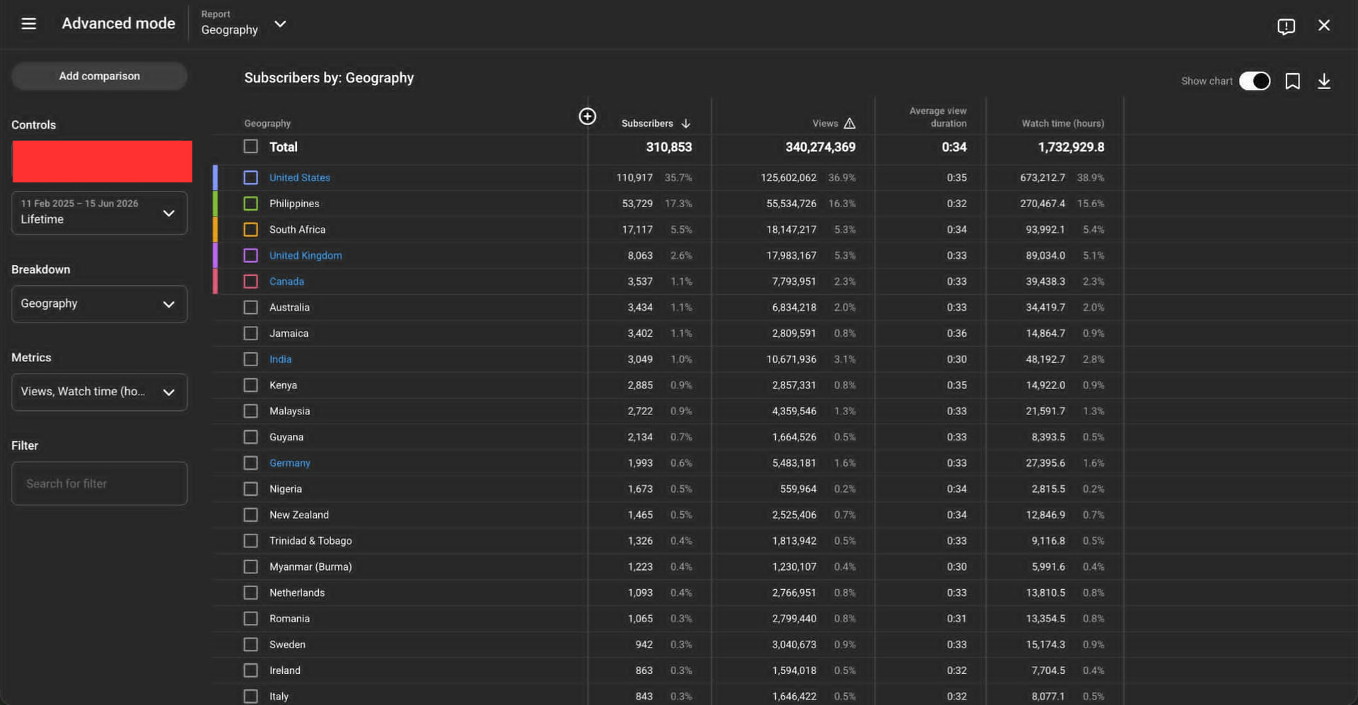Open the Canada link
This screenshot has width=1358, height=705.
[286, 281]
